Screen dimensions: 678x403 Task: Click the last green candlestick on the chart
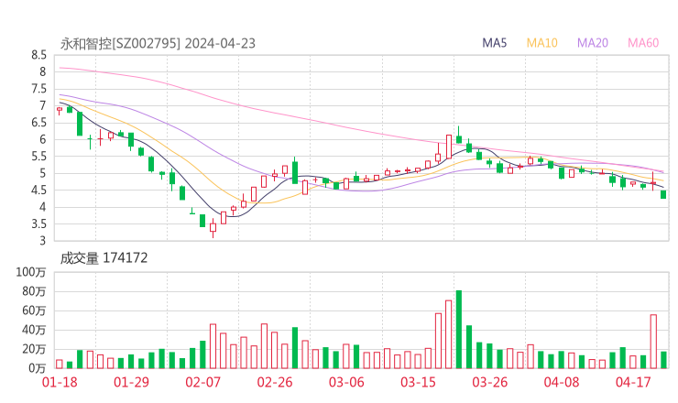click(x=663, y=194)
